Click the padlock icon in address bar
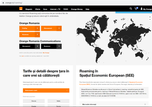Image resolution: width=152 pixels, height=107 pixels. 3,3
